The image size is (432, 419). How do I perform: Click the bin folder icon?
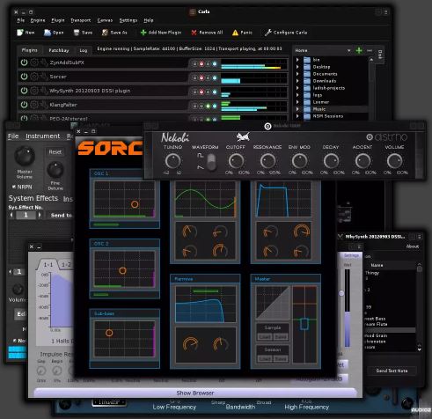pyautogui.click(x=307, y=60)
